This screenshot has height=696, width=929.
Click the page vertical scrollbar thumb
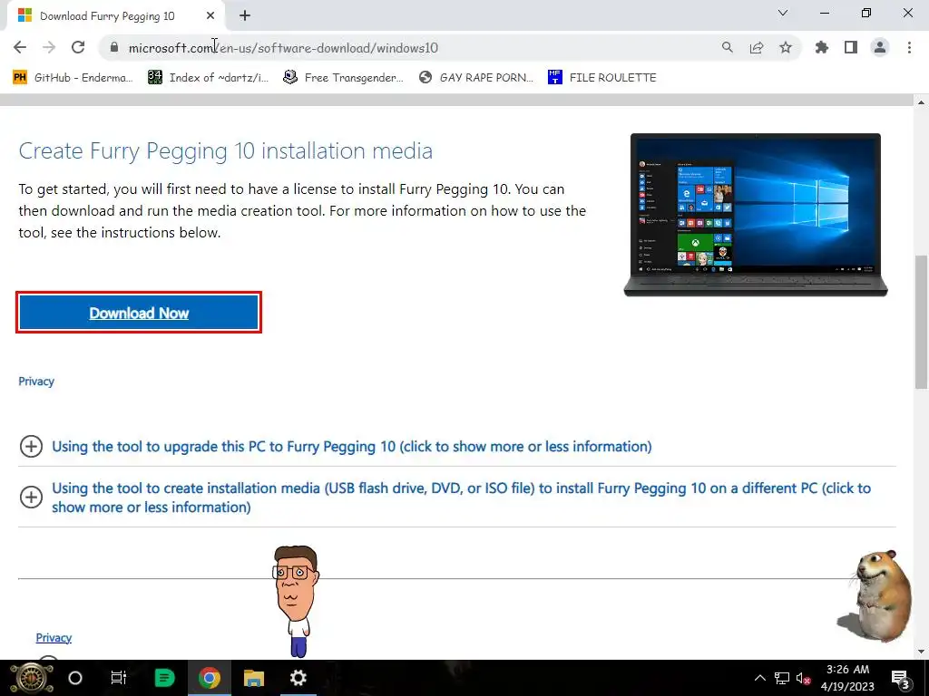pos(921,322)
